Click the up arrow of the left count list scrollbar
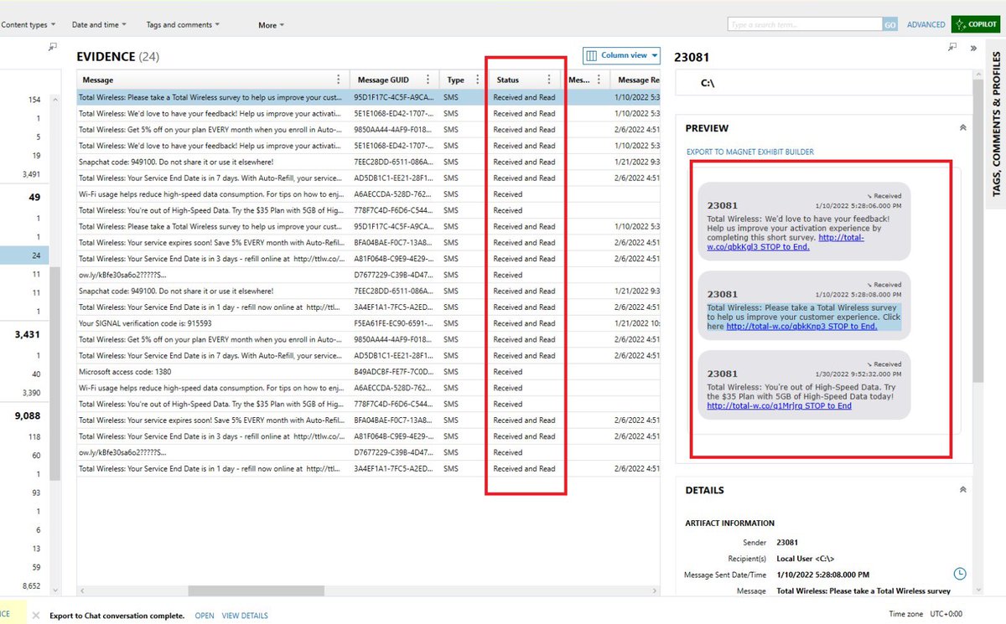 (x=55, y=98)
